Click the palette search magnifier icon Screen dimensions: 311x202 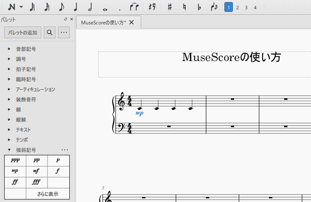coord(50,32)
